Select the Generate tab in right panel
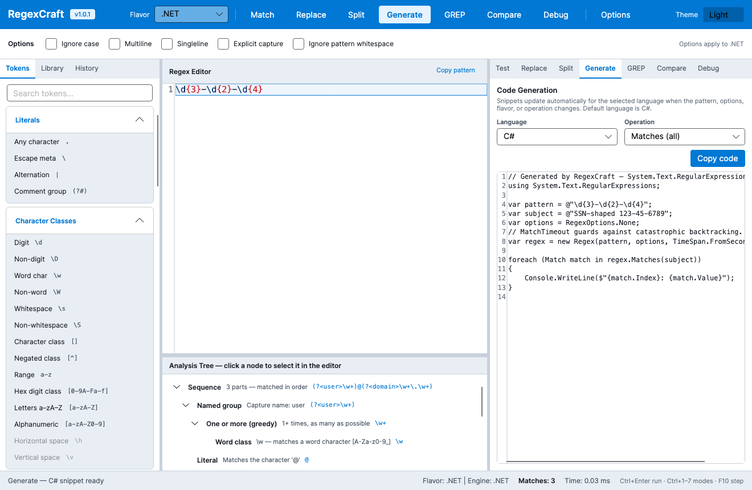Screen dimensions: 752x490 600,68
